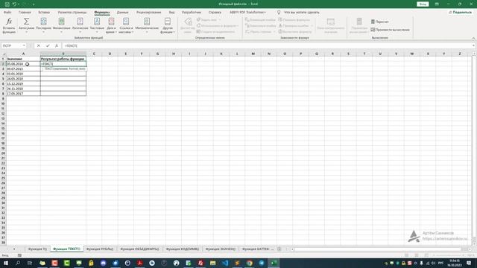The height and width of the screenshot is (268, 477).
Task: Select column C header
Action: click(x=94, y=54)
